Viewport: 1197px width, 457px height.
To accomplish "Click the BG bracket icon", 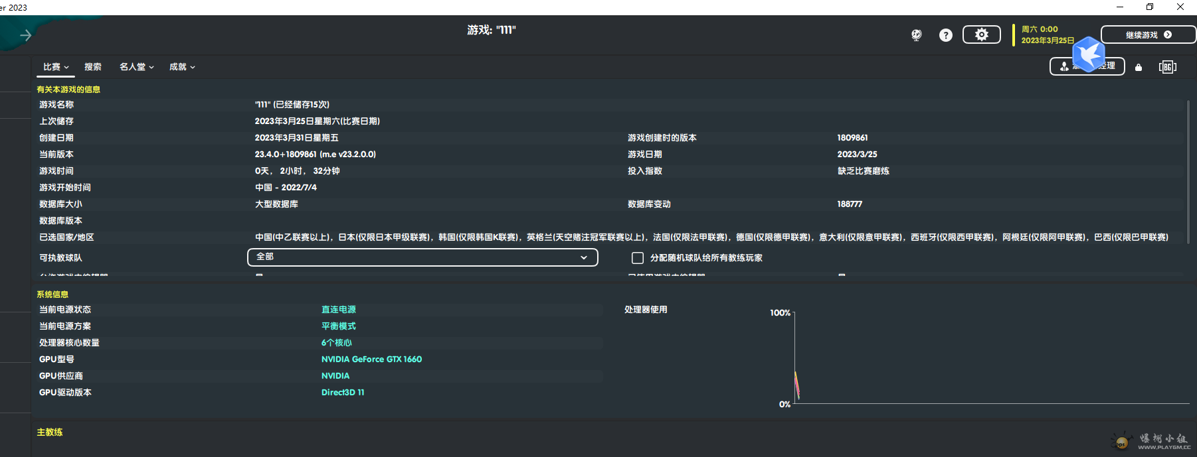I will coord(1167,67).
